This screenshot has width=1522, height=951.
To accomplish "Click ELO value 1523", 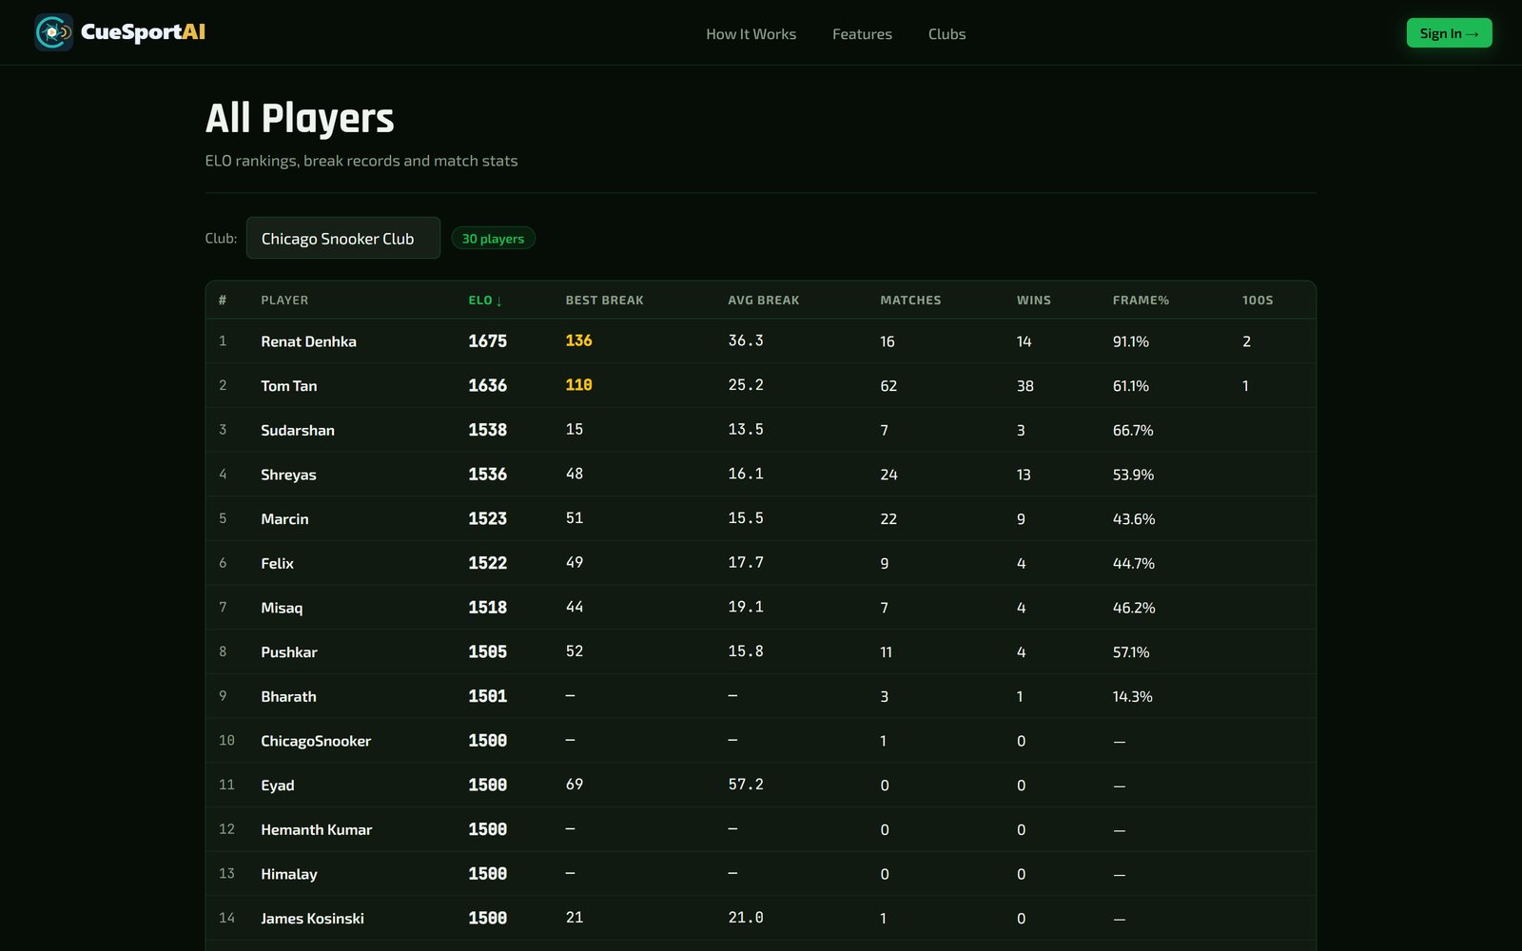I will (x=487, y=519).
